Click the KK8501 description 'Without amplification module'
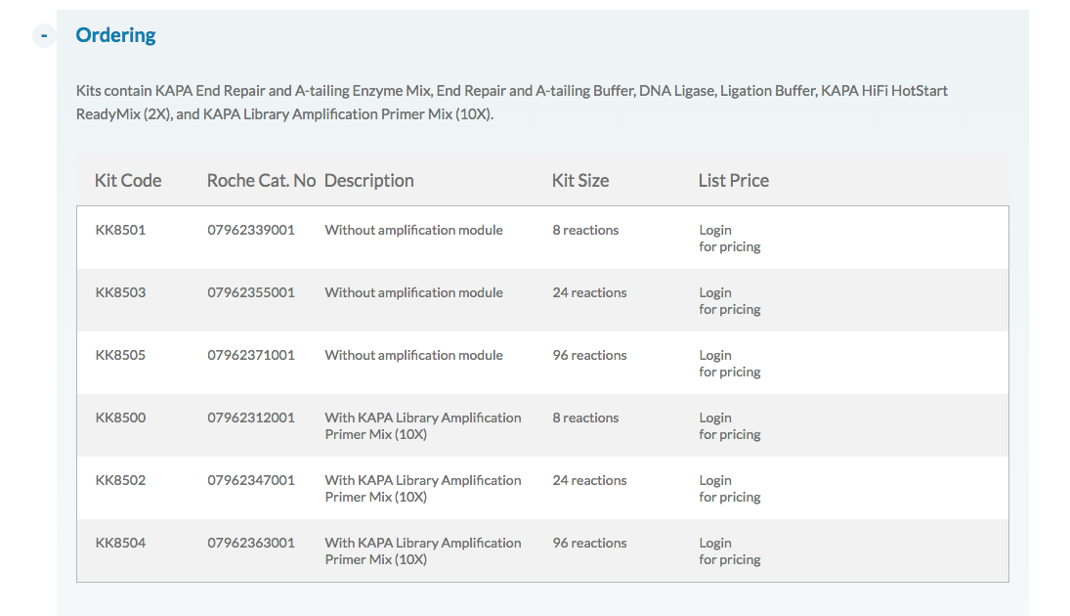The height and width of the screenshot is (616, 1070). (413, 230)
